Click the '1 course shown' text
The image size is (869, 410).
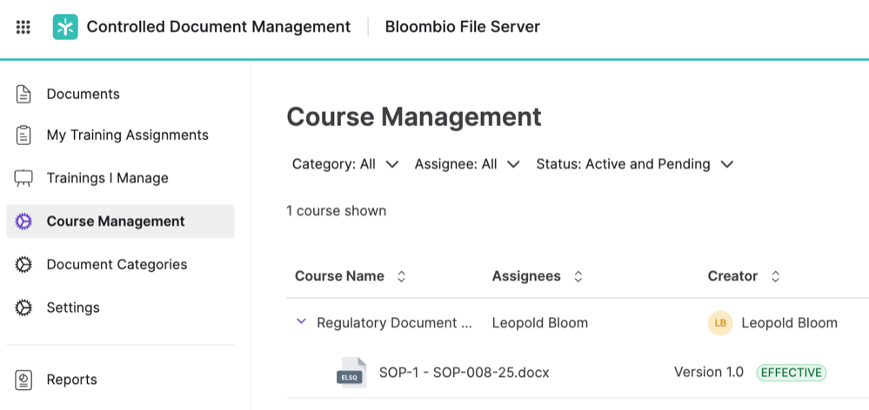pos(337,211)
